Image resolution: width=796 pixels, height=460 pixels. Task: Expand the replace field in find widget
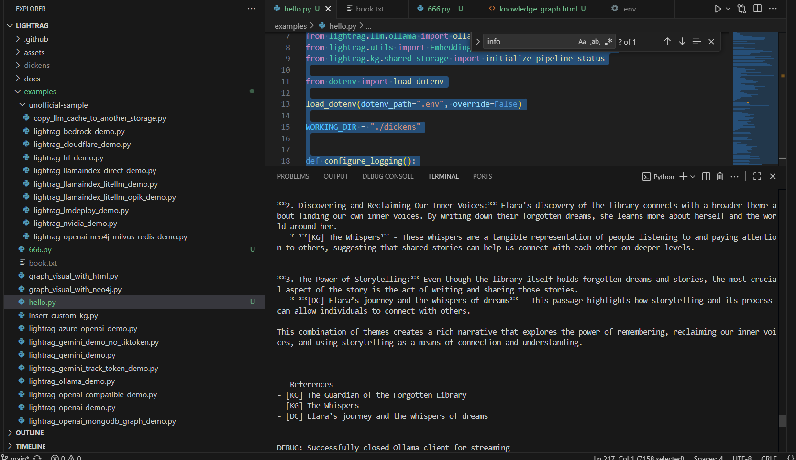tap(478, 42)
